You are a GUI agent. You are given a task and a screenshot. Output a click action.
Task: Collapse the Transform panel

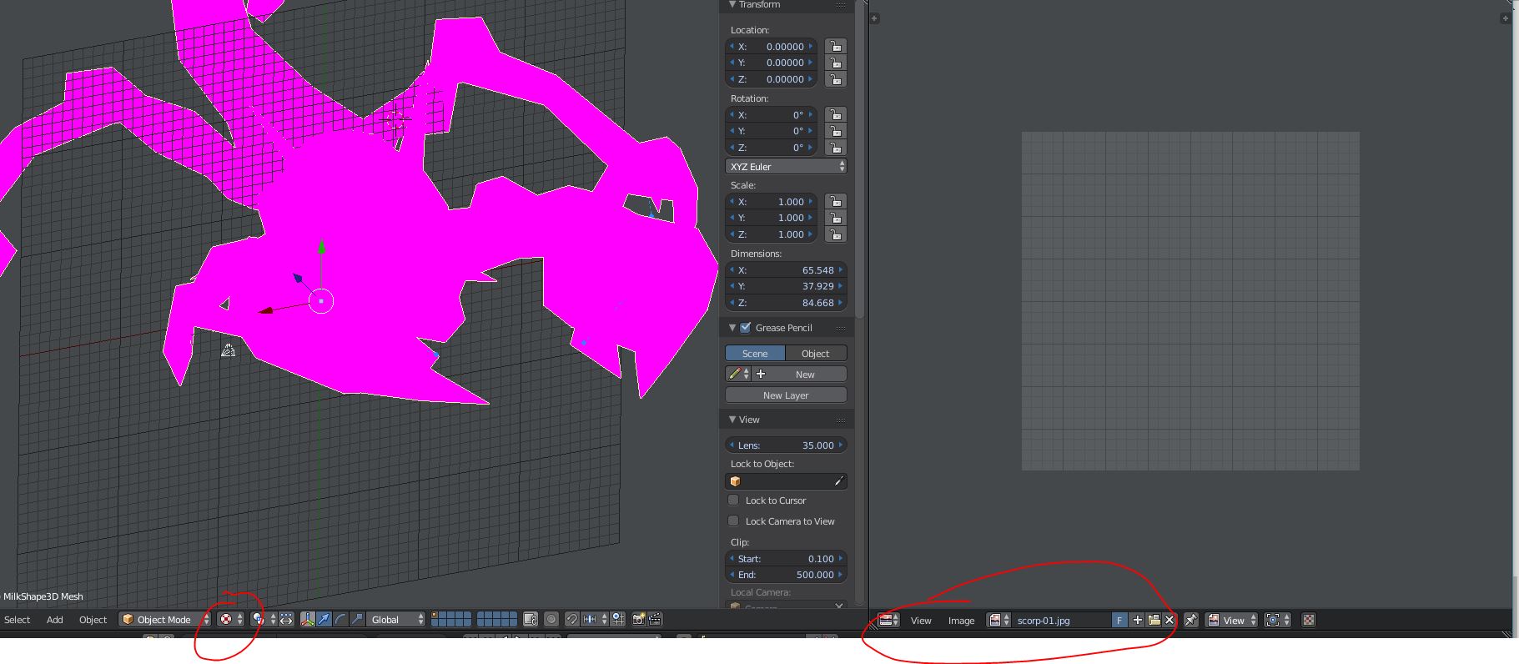click(732, 5)
